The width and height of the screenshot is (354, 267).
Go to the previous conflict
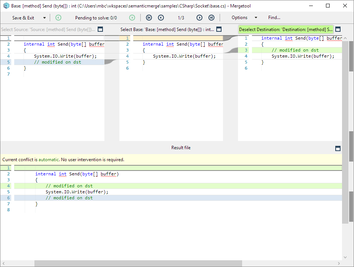[x=161, y=18]
